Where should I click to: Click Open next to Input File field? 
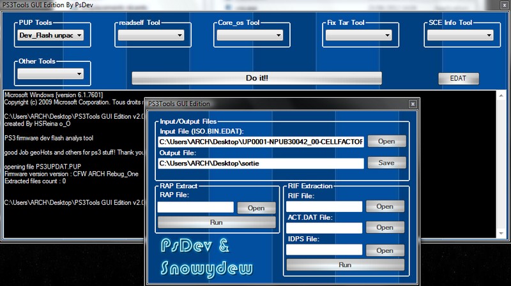(386, 141)
